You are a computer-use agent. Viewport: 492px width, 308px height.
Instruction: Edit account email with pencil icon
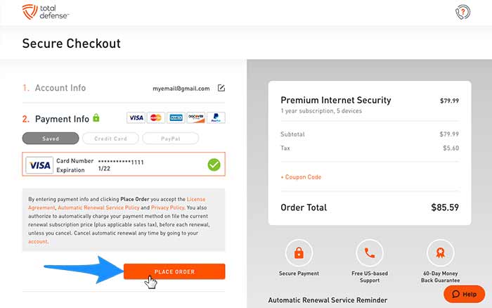pos(221,88)
